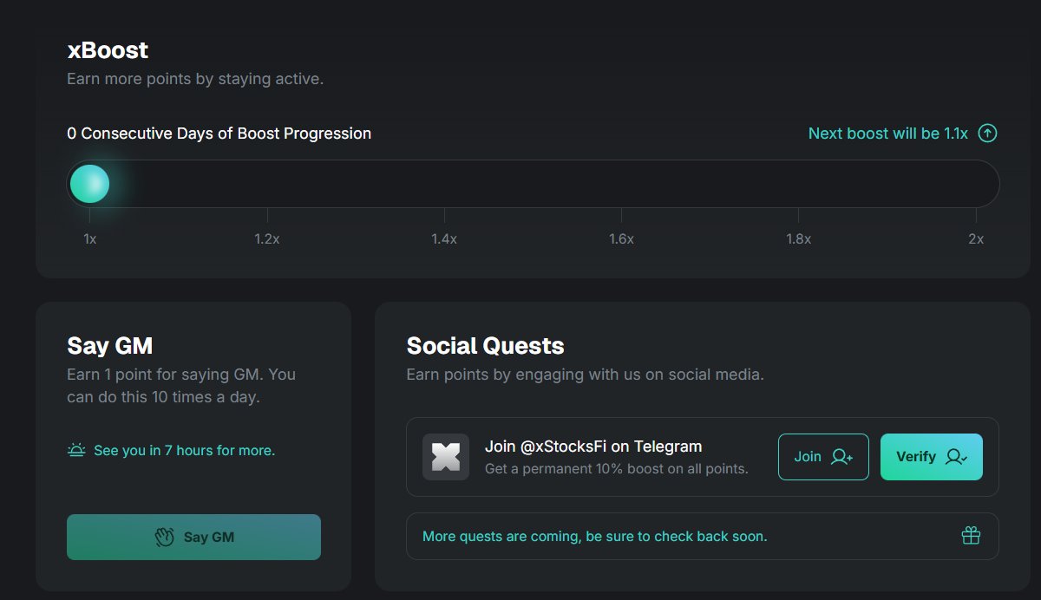Click 'Join @xStocksFi on Telegram' title
This screenshot has height=600, width=1041.
[593, 447]
